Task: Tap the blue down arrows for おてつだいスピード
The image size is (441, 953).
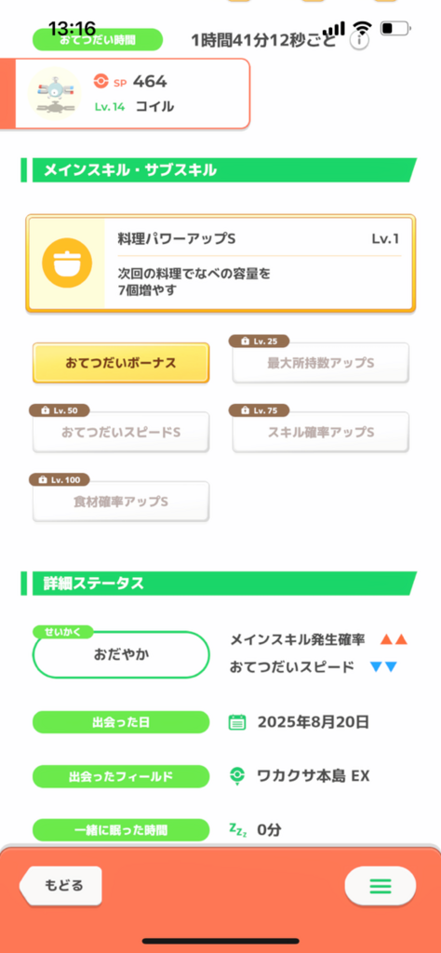Action: (383, 667)
